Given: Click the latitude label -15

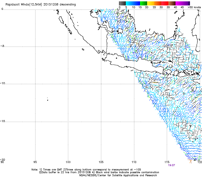Looking at the screenshot, I should pos(2,121).
